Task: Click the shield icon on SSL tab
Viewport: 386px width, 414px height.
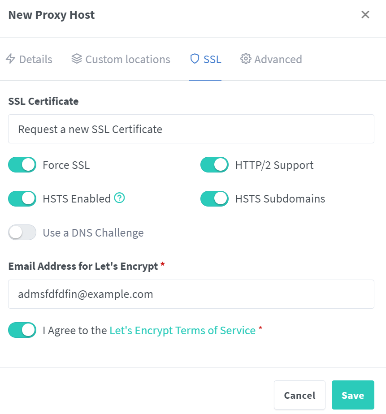Action: [195, 59]
